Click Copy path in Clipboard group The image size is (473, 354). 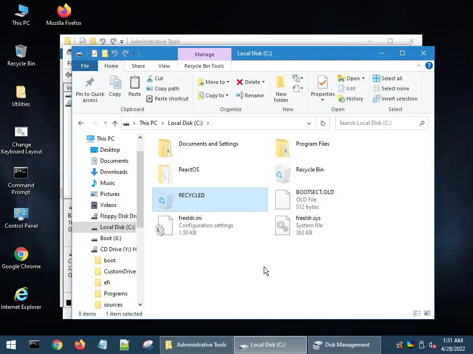(x=163, y=88)
